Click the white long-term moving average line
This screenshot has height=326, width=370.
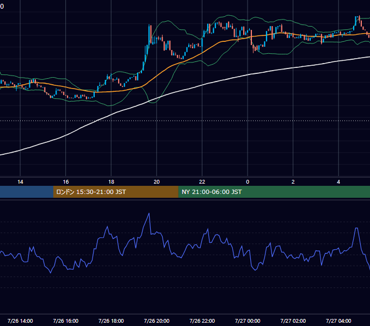[x=202, y=85]
